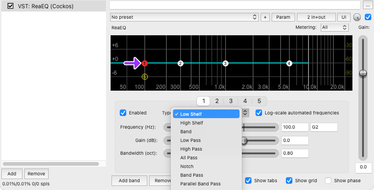Click the Remove FX button
This screenshot has height=190, width=374.
click(x=36, y=174)
